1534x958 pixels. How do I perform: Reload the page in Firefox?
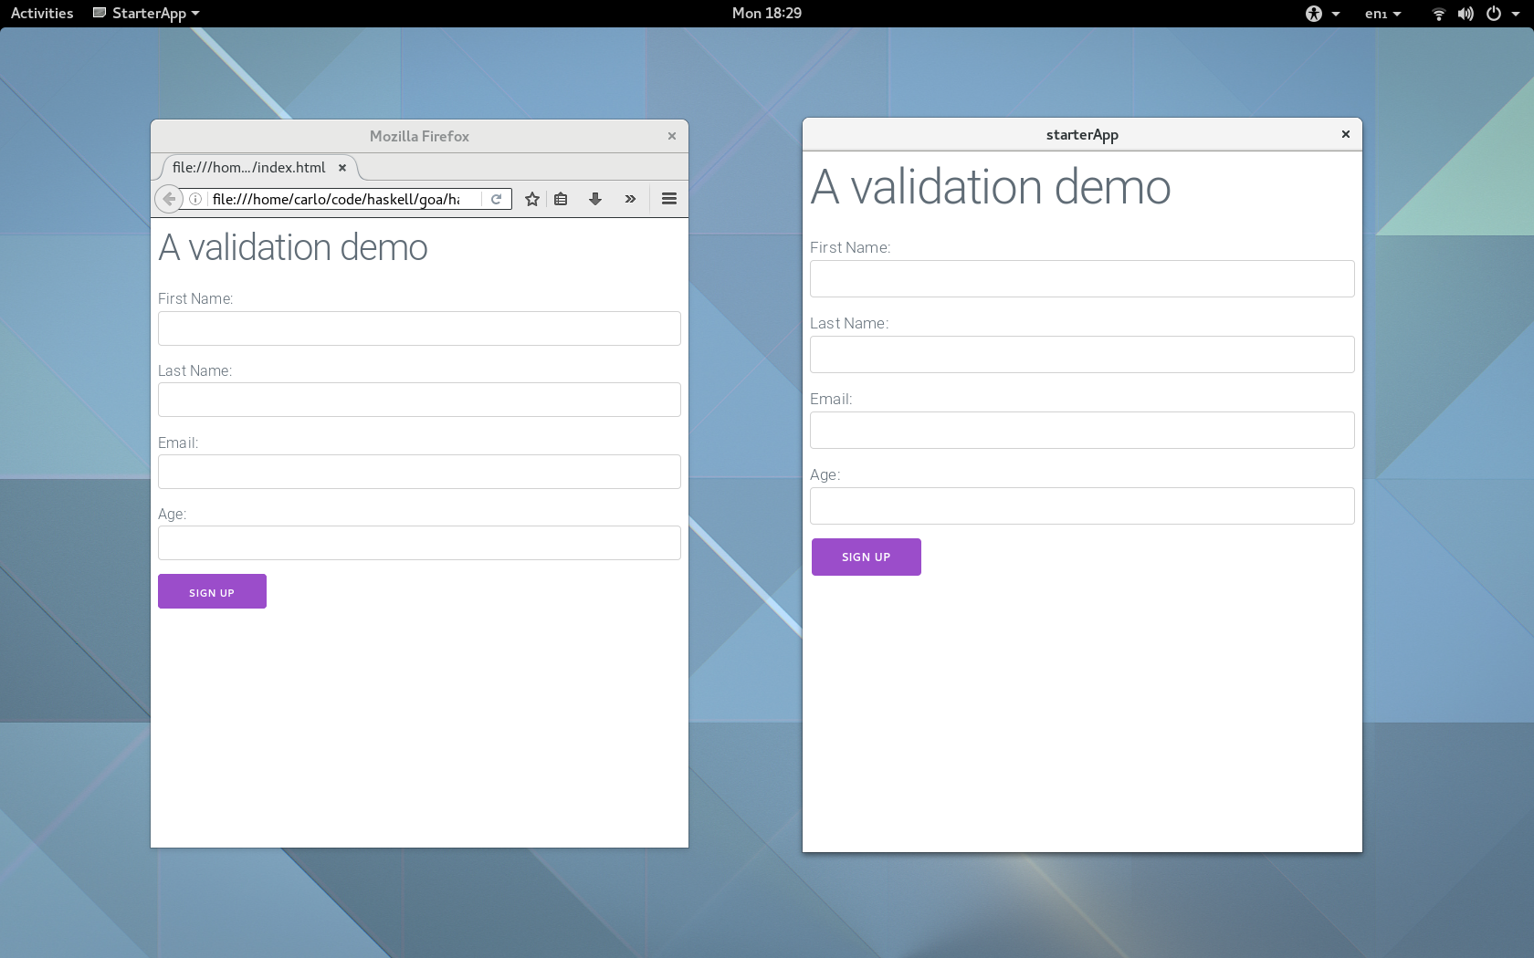pos(496,199)
